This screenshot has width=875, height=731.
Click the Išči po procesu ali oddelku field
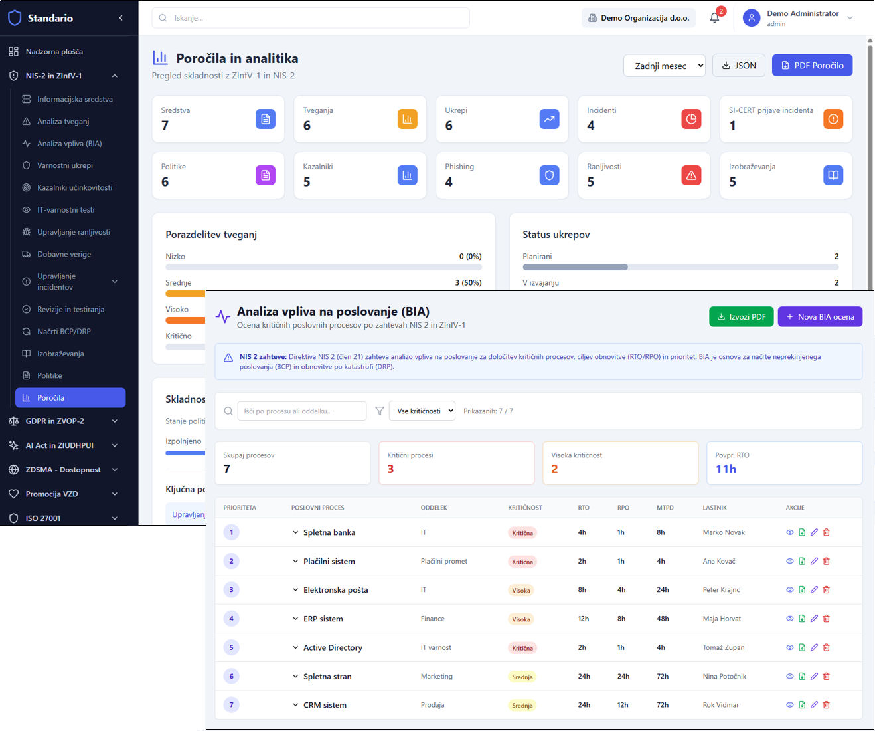(x=301, y=411)
